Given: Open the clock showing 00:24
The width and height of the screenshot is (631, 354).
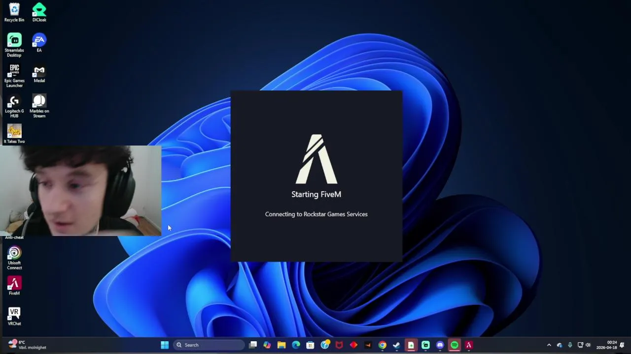Looking at the screenshot, I should [x=607, y=345].
